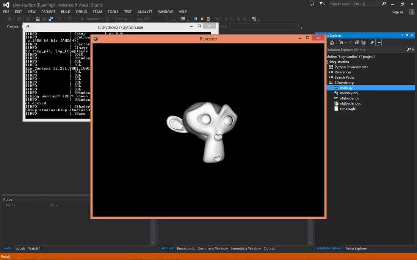Toggle Preview Selected Items button

click(378, 42)
